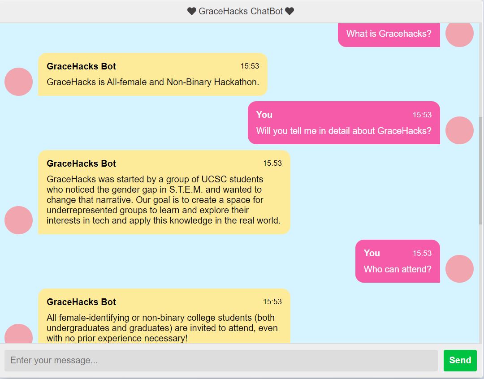Click 'Will you tell me in detail about GraceHacks?' text

[344, 131]
